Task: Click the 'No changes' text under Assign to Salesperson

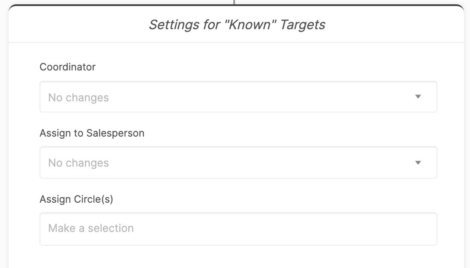Action: [x=78, y=163]
